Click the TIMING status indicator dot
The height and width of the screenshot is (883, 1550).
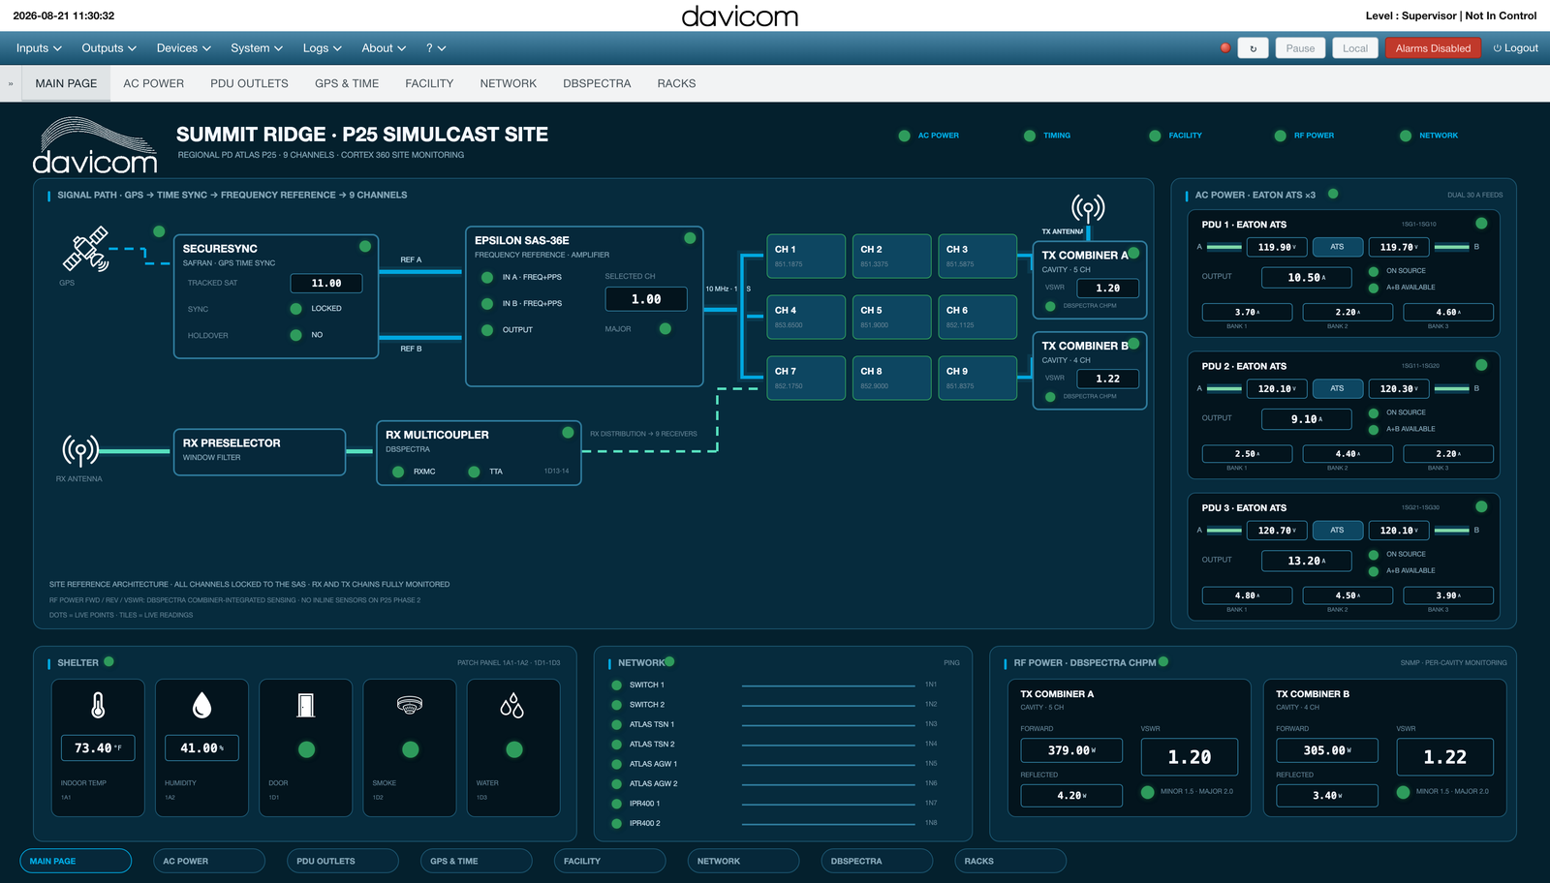[x=1030, y=136]
